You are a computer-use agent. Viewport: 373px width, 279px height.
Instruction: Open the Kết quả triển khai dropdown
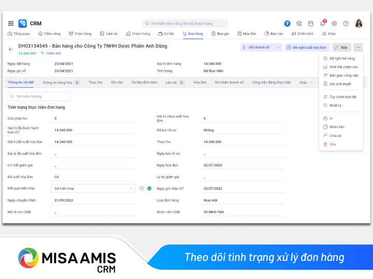[93, 189]
